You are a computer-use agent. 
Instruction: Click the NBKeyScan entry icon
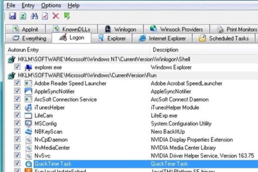pos(28,132)
